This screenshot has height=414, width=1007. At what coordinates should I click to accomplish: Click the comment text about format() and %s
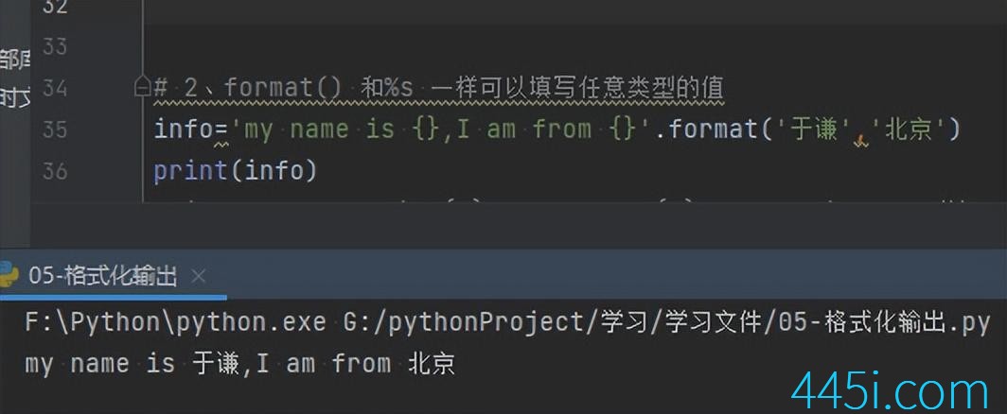tap(439, 88)
